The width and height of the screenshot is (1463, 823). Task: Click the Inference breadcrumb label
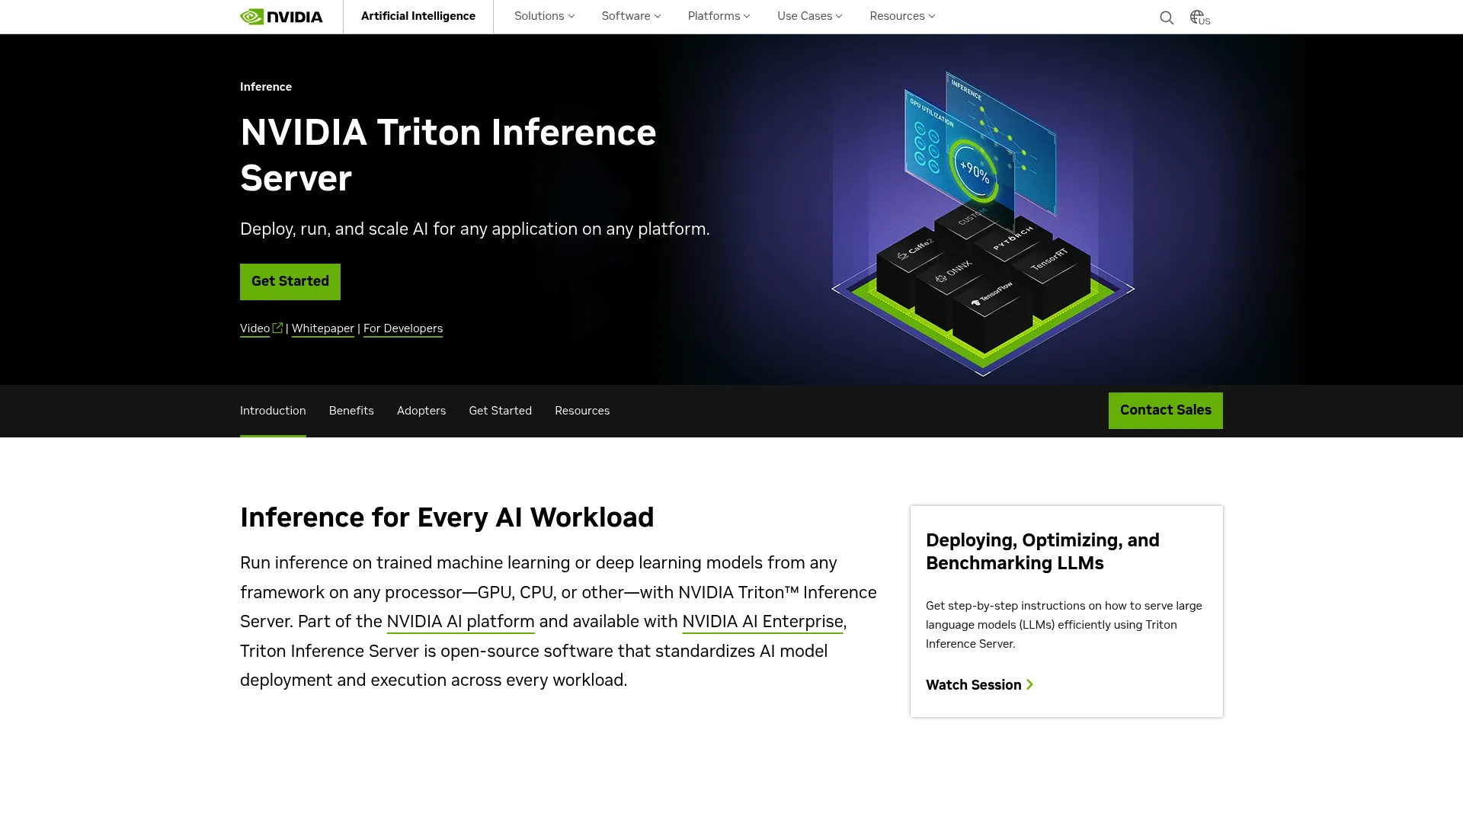pyautogui.click(x=266, y=87)
